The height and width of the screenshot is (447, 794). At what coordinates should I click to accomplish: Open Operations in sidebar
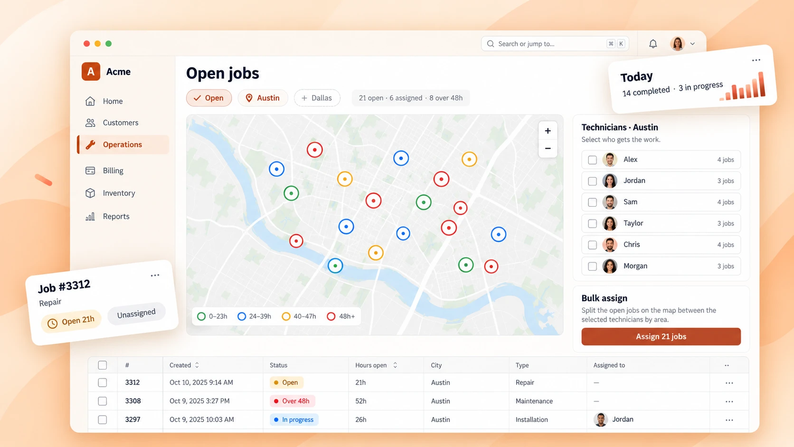coord(123,144)
